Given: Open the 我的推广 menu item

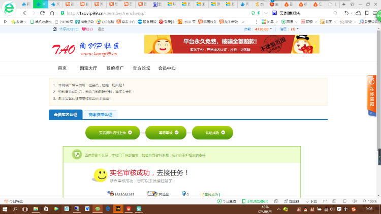Looking at the screenshot, I should click(115, 68).
